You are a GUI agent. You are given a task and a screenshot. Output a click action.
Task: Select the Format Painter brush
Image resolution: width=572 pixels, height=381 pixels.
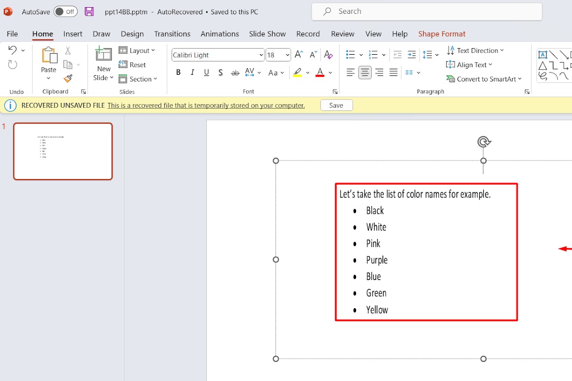pos(68,79)
